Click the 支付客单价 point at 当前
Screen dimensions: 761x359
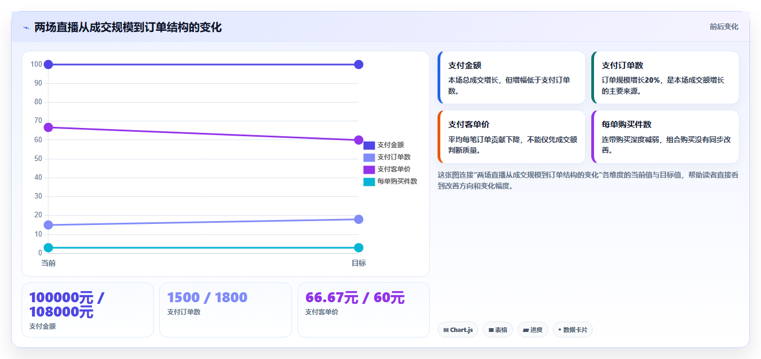pos(48,127)
